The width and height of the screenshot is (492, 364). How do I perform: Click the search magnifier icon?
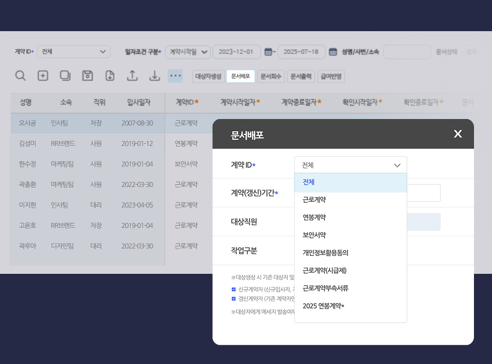pos(20,75)
